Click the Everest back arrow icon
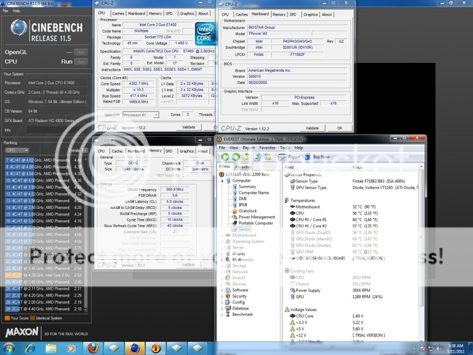The height and width of the screenshot is (355, 473). coord(225,157)
